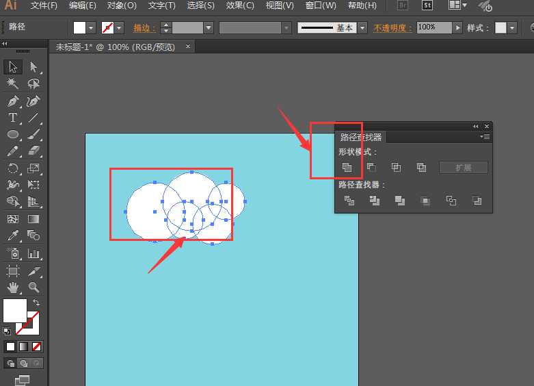Click Trim in Pathfinder row
534x386 pixels.
(375, 201)
